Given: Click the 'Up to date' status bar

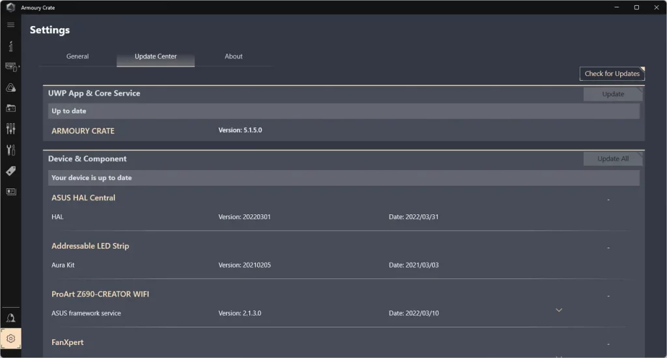Looking at the screenshot, I should (344, 111).
